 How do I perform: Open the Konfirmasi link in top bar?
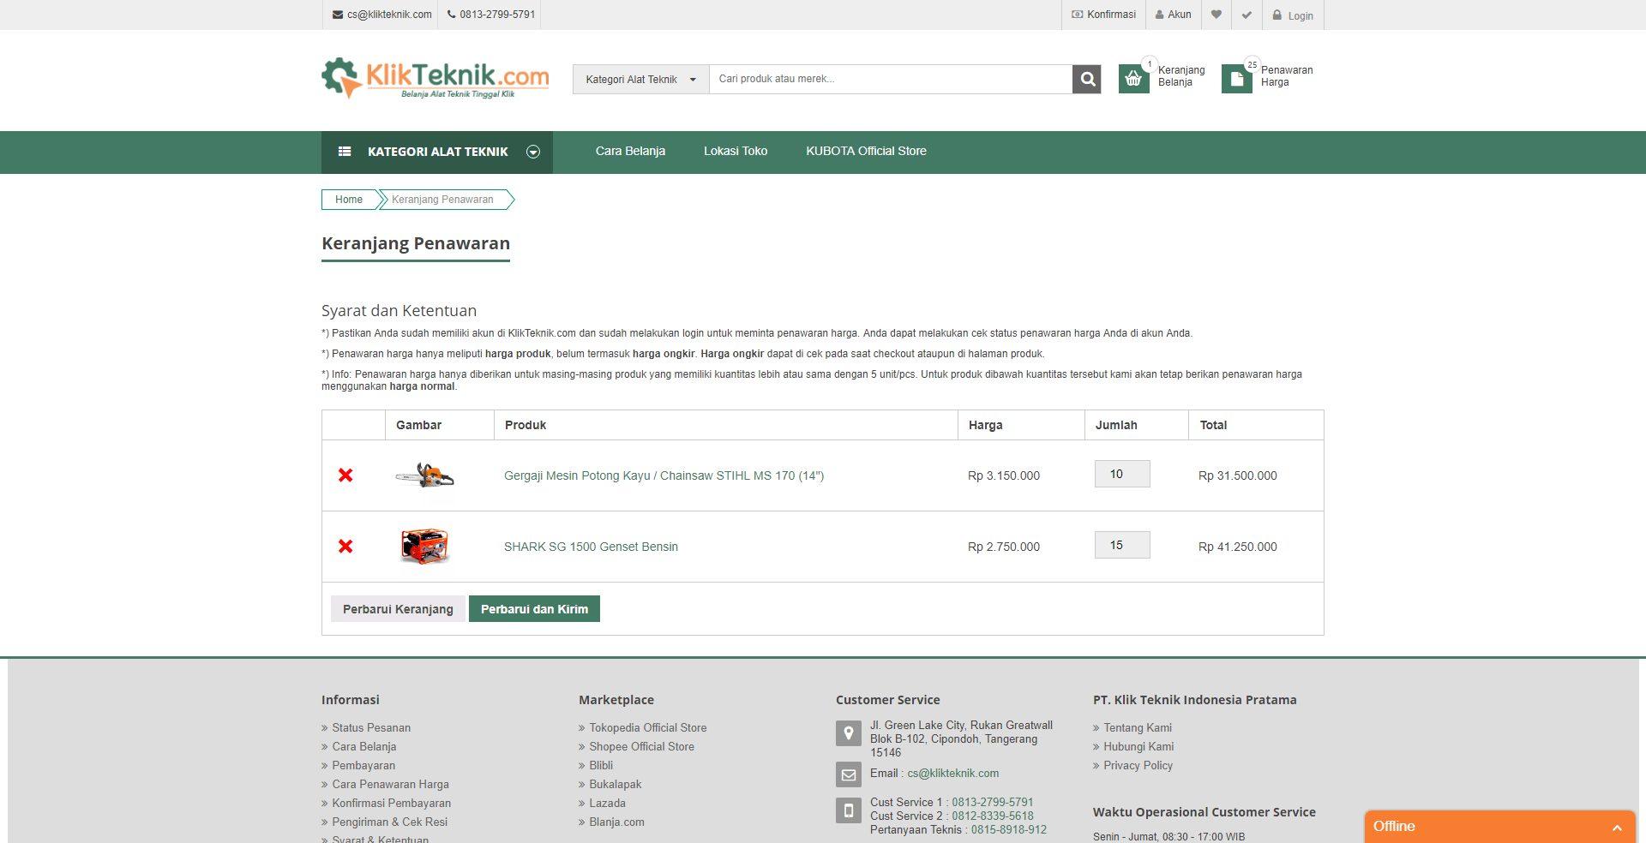tap(1103, 15)
